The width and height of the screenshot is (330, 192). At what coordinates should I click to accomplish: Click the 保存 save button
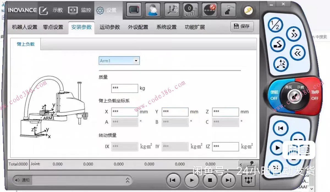click(x=242, y=26)
